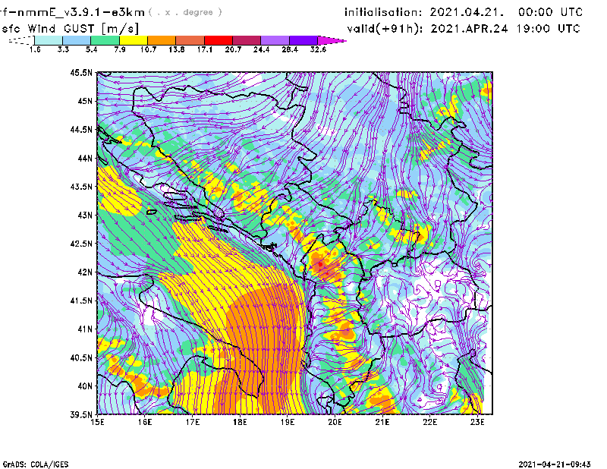Click the light blue legend swatch after 3.3

pyautogui.click(x=77, y=40)
